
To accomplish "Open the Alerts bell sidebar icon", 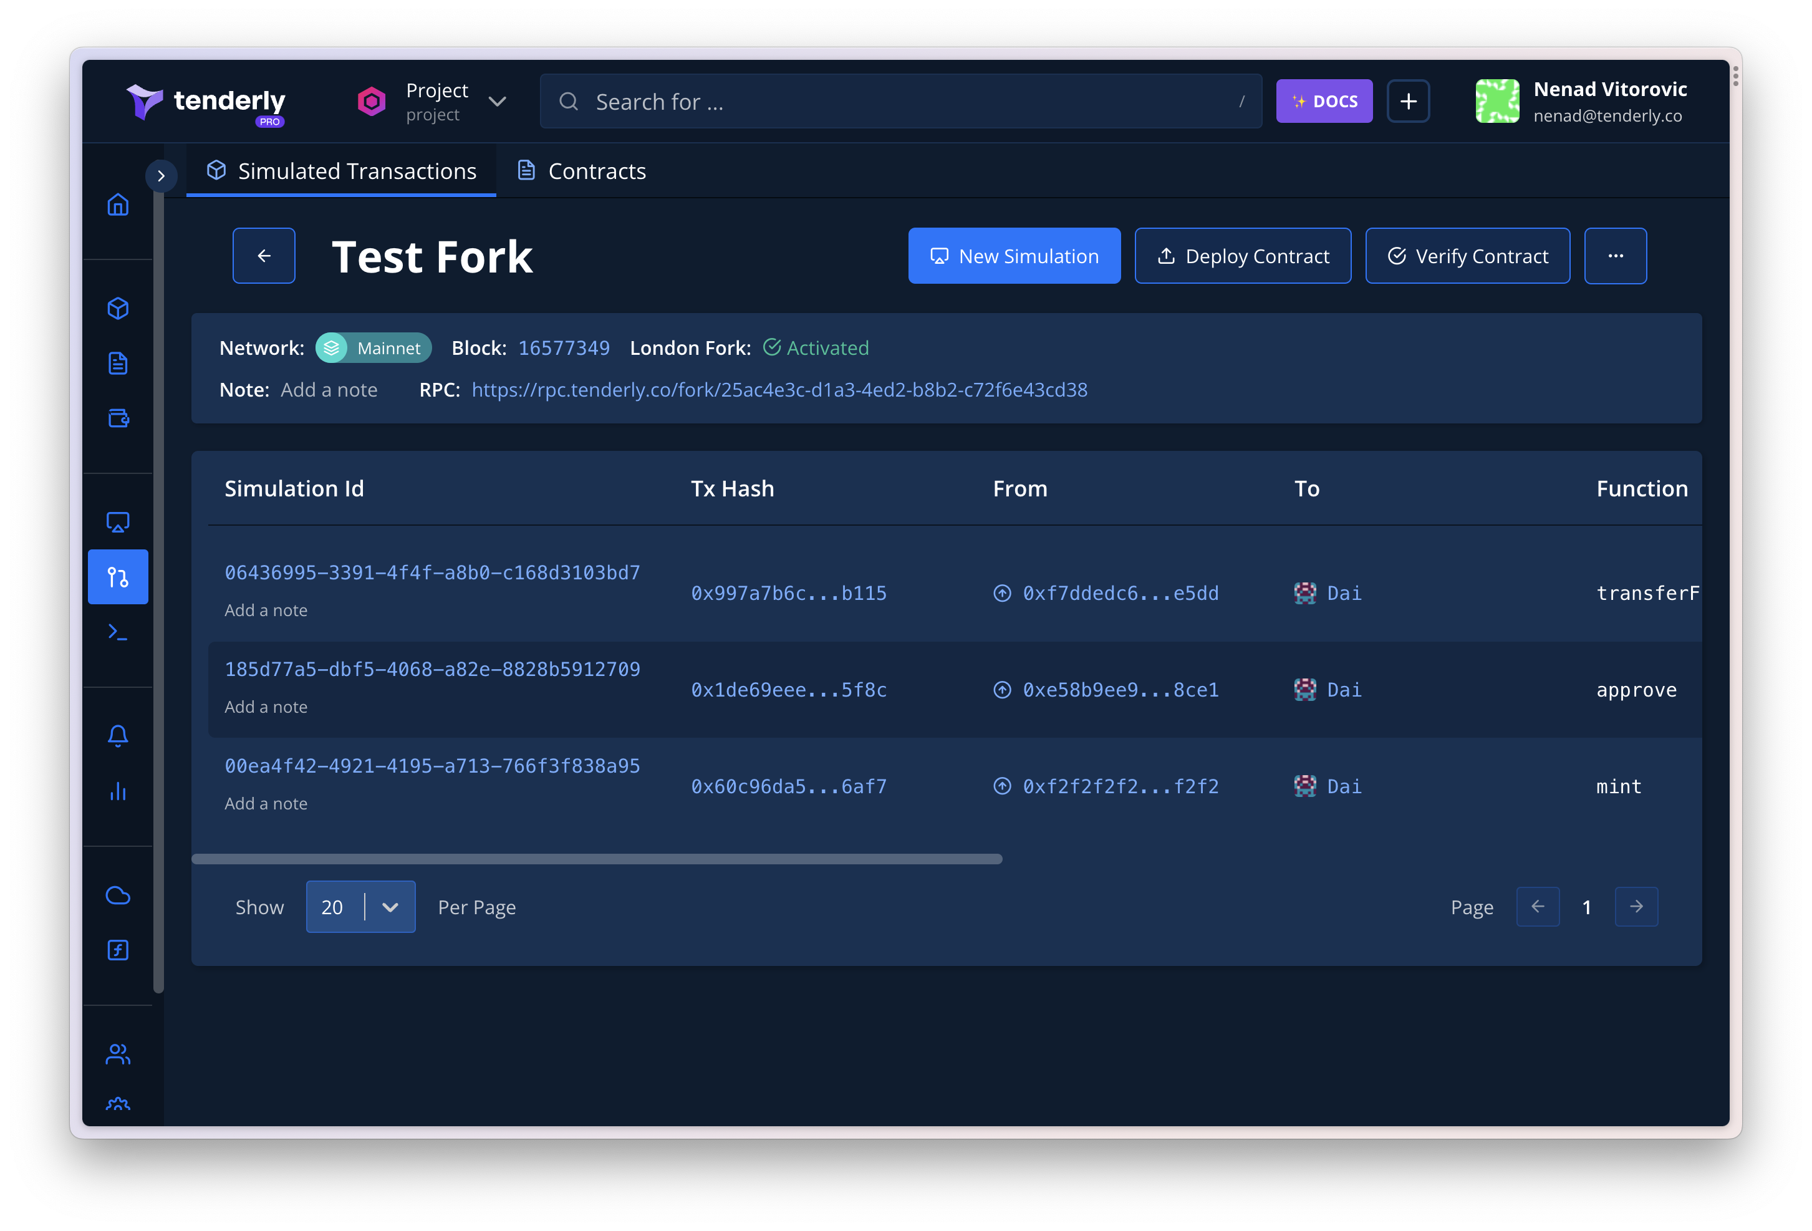I will point(118,736).
